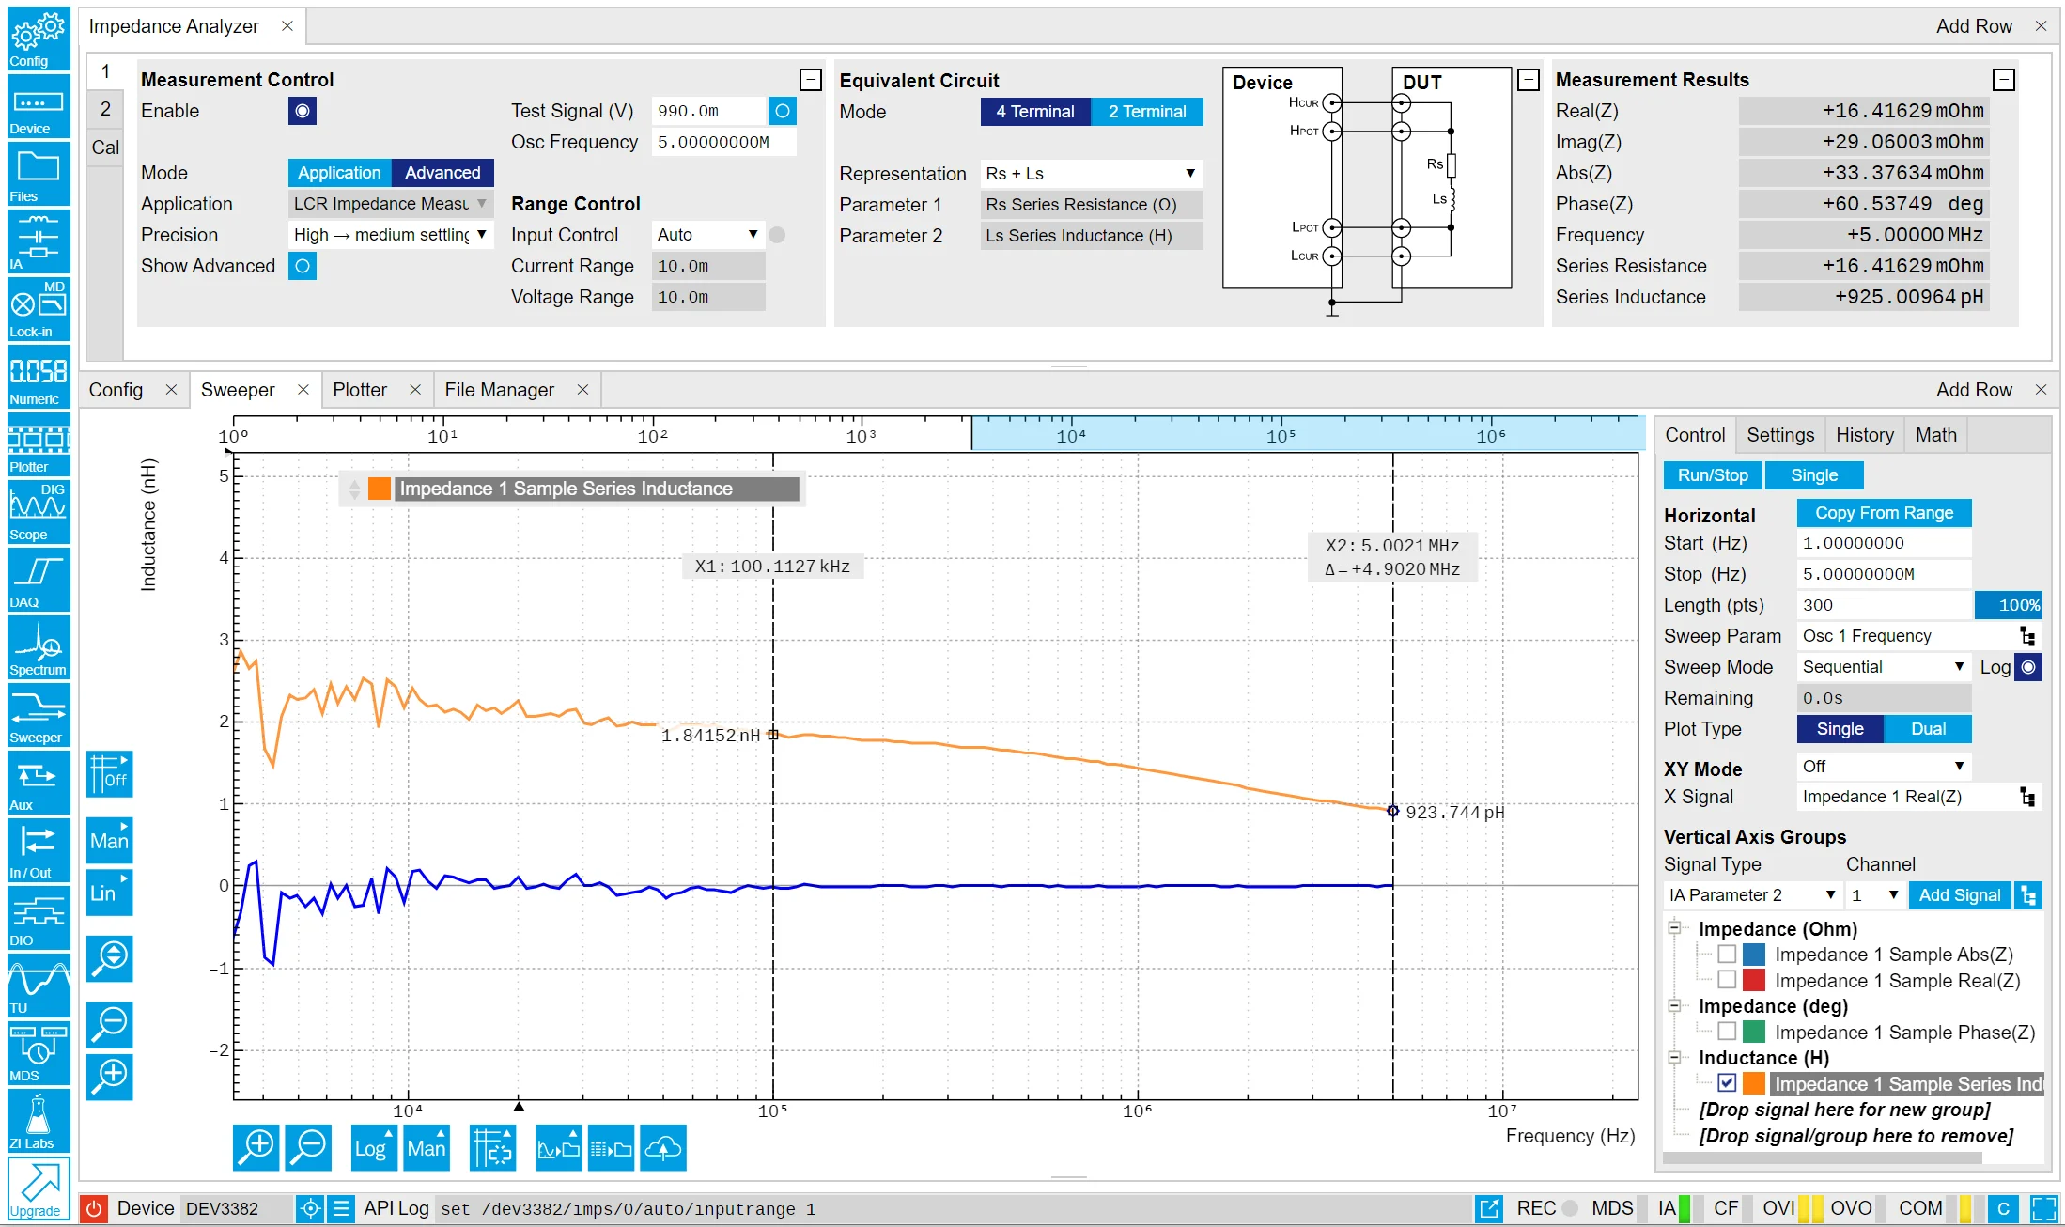Click the Add Signal button
2065x1227 pixels.
point(1960,895)
